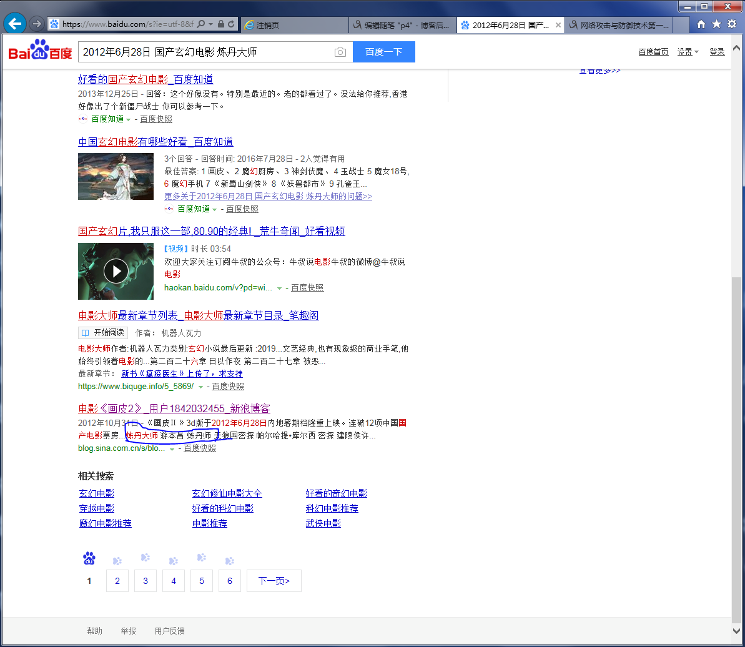Click related search 科幻电影推荐

coord(332,508)
